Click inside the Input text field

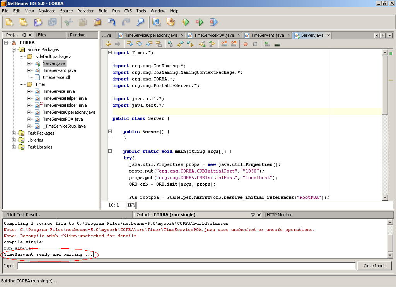(187, 266)
